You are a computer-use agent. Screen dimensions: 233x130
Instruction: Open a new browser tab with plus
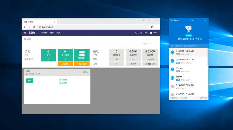click(60, 22)
